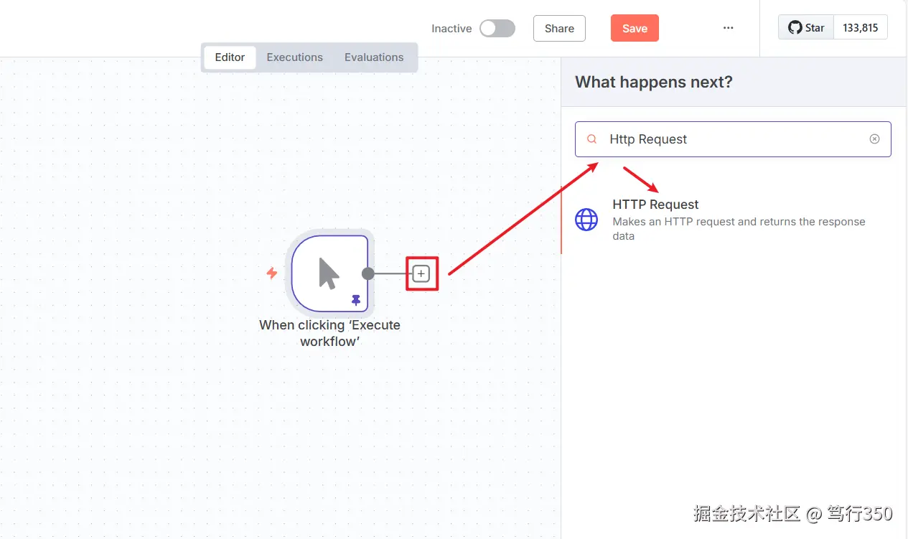
Task: Click the HTTP Request description text
Action: click(x=739, y=229)
